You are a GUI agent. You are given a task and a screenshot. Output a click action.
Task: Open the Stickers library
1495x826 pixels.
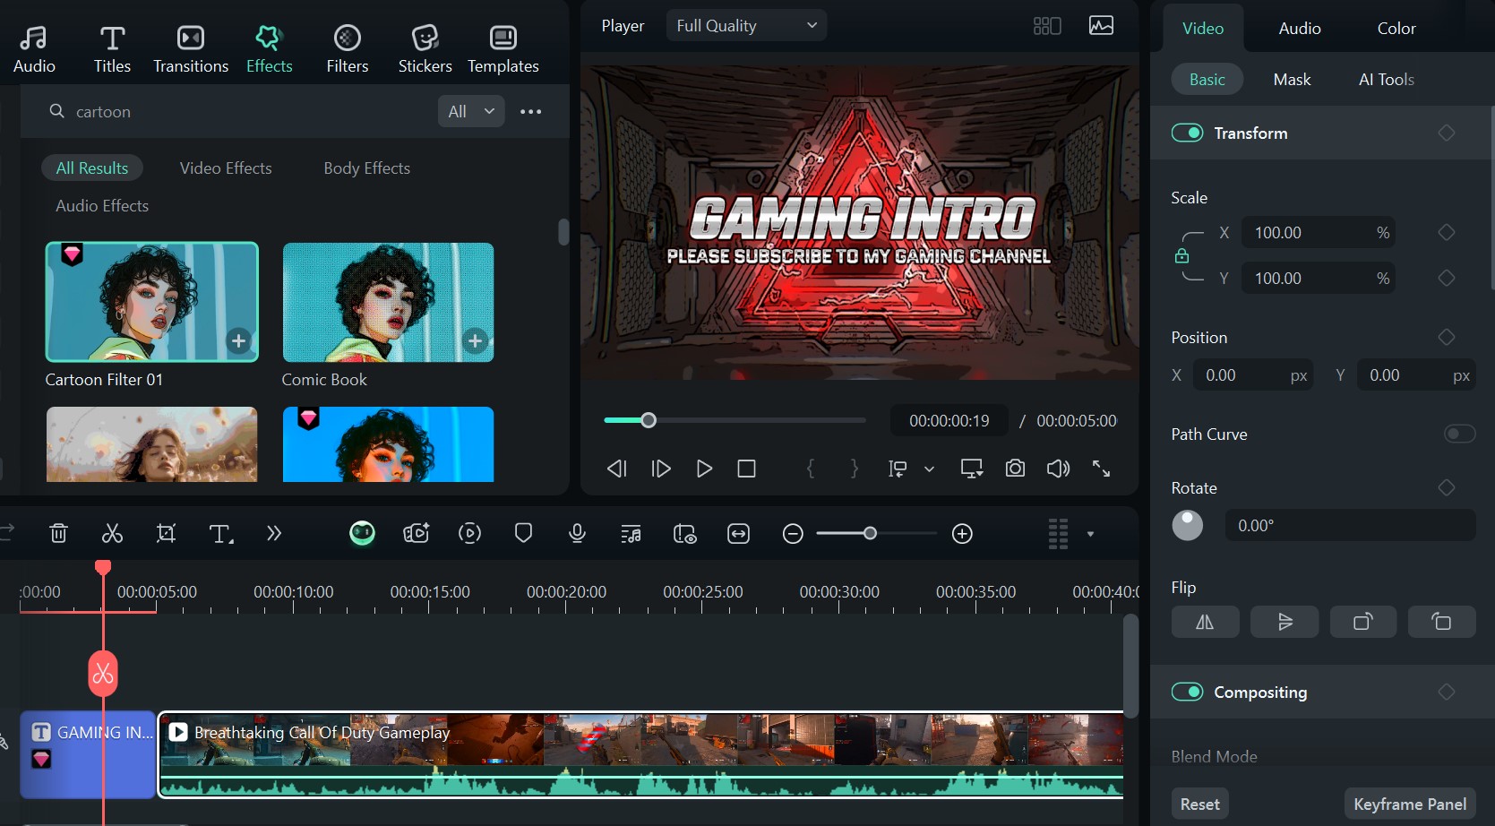click(x=425, y=49)
